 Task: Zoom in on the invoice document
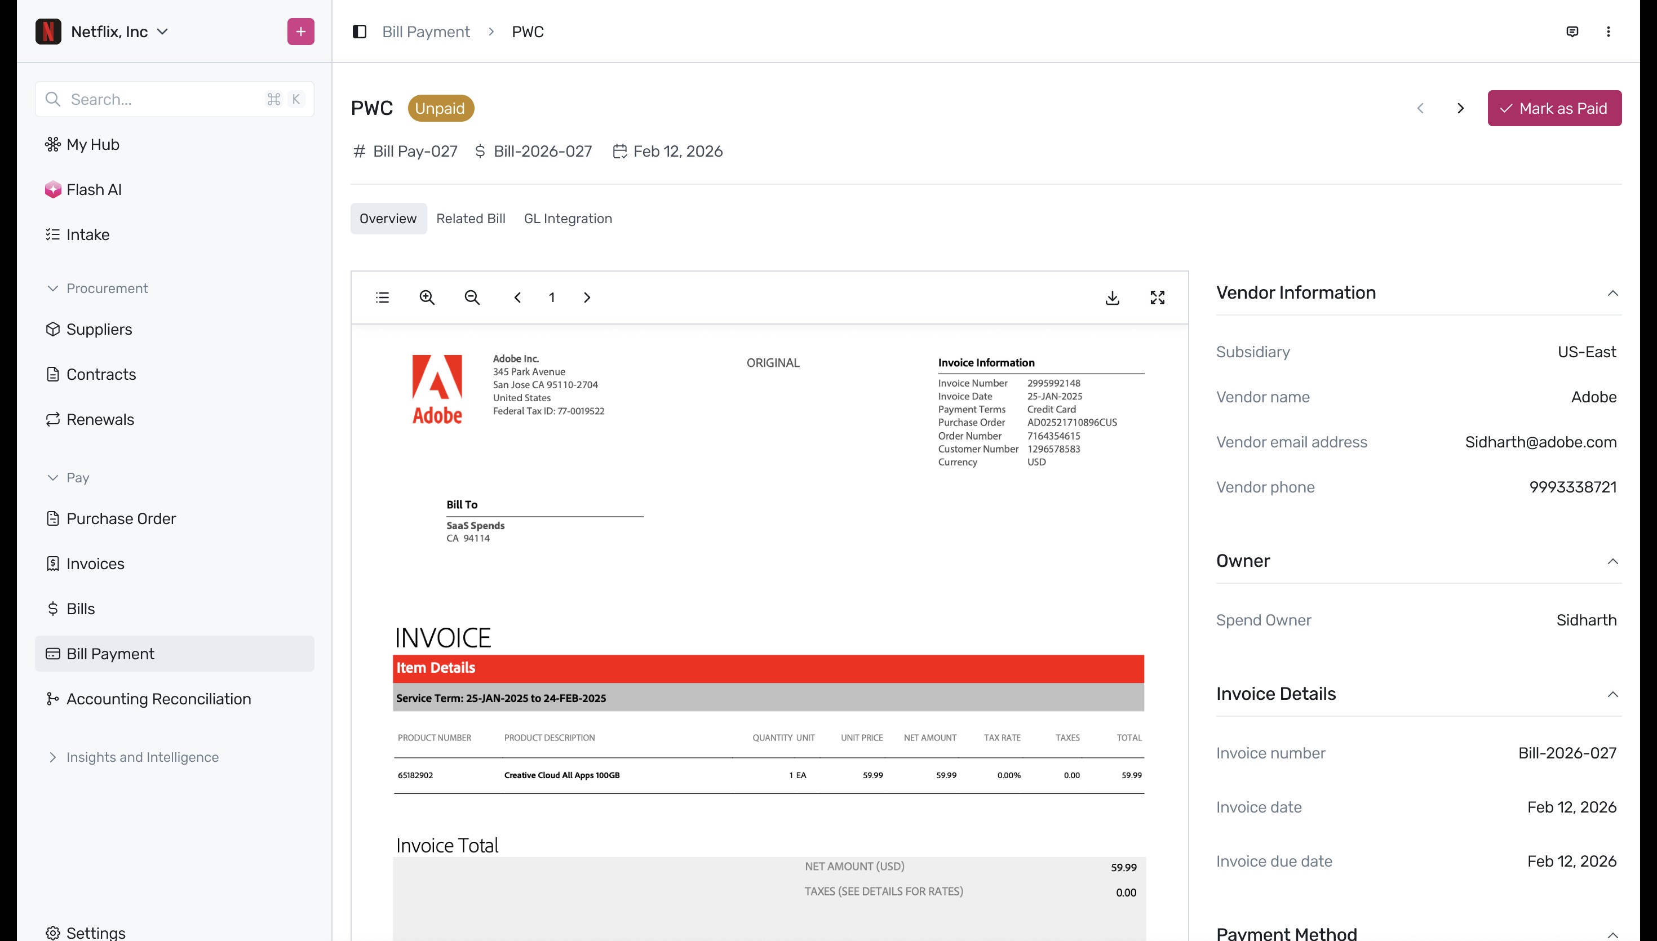tap(427, 298)
